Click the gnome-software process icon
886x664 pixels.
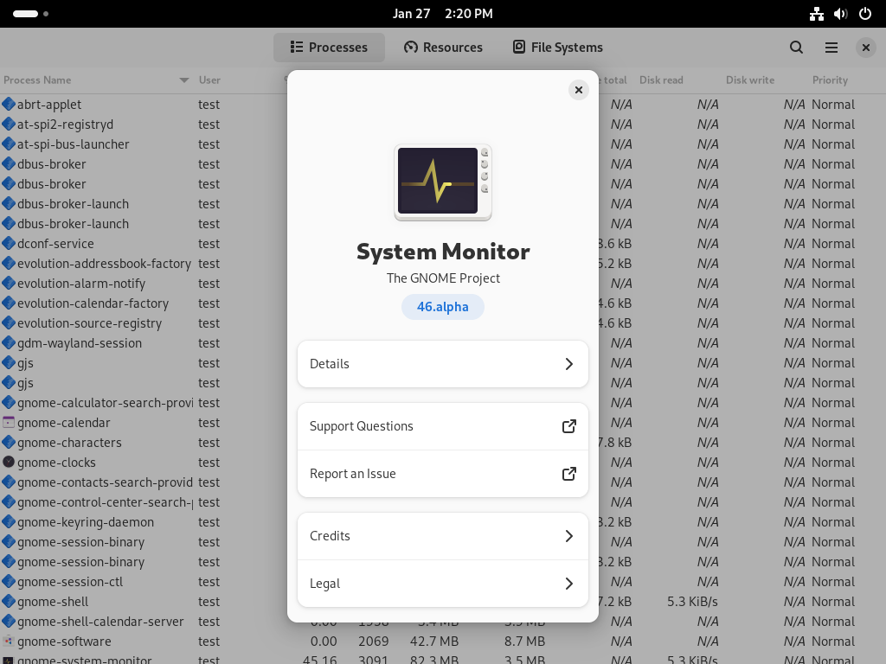[x=9, y=641]
